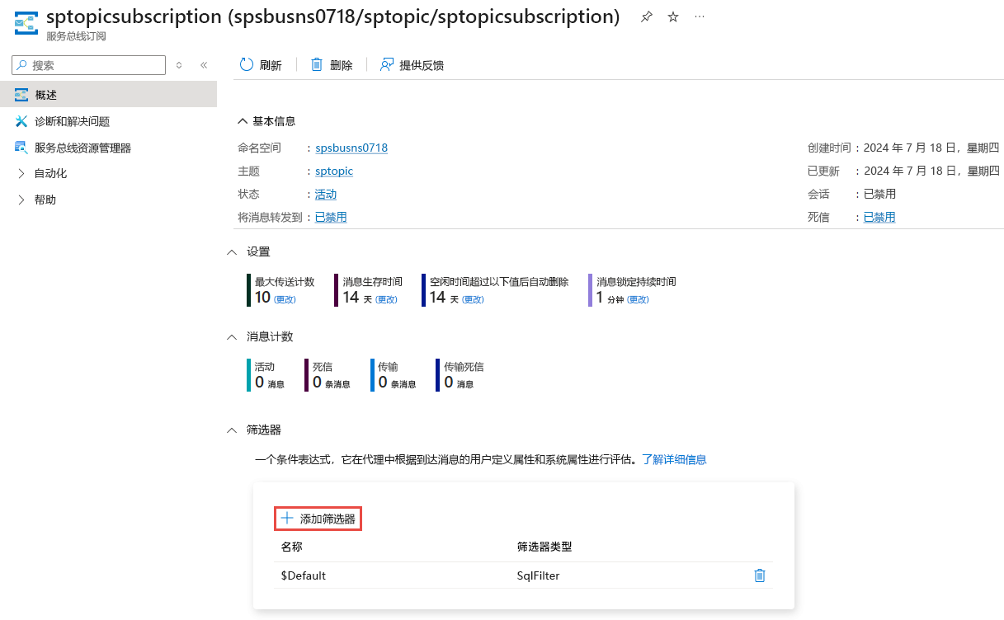Open the sptopic topic link
1004x620 pixels.
coord(334,171)
